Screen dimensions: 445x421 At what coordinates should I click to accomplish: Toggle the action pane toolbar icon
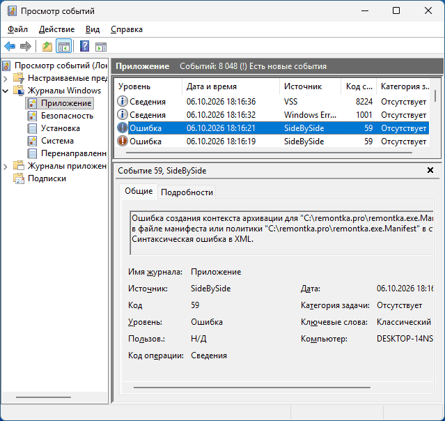point(101,47)
